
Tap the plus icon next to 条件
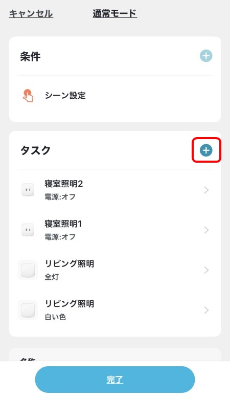point(206,56)
